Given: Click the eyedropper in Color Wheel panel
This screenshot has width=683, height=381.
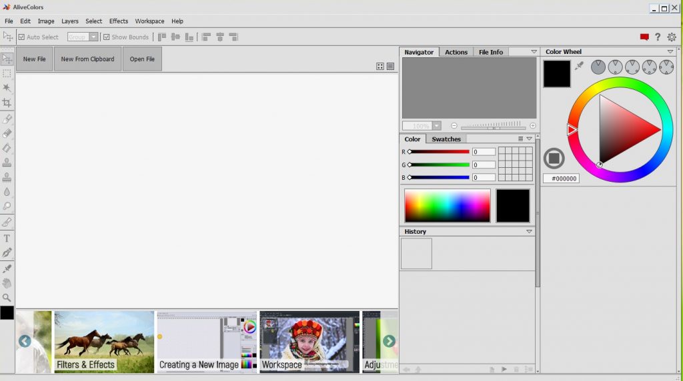Looking at the screenshot, I should pyautogui.click(x=580, y=66).
